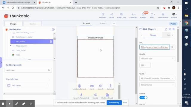Click the Share toolbar icon

(x=112, y=16)
